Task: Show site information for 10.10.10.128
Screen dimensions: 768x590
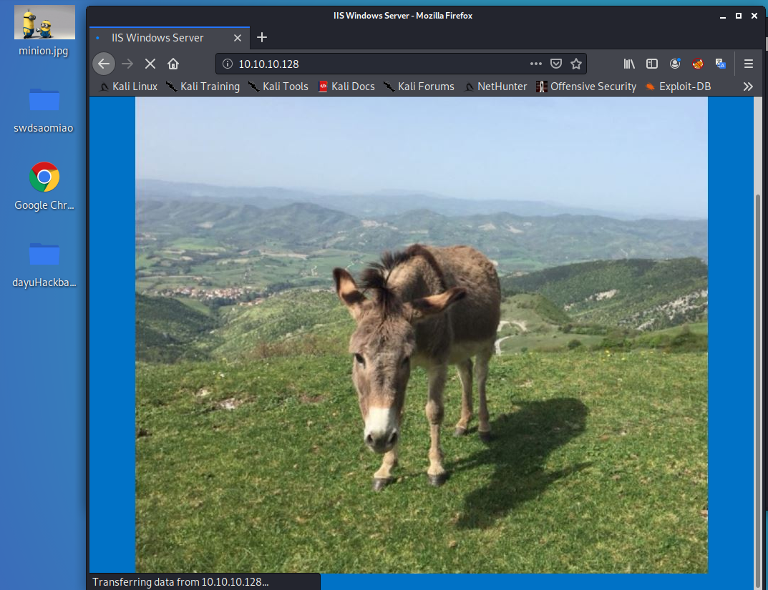Action: tap(228, 64)
